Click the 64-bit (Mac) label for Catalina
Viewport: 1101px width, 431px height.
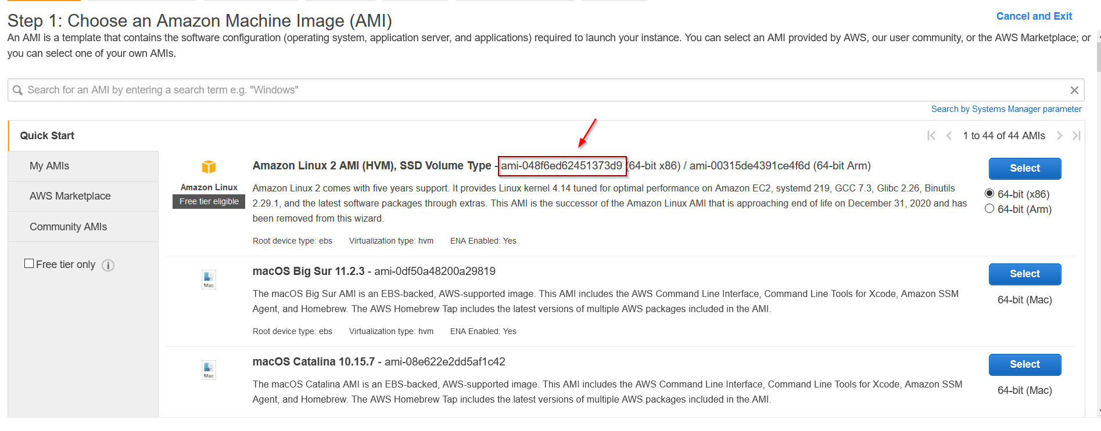(1025, 390)
